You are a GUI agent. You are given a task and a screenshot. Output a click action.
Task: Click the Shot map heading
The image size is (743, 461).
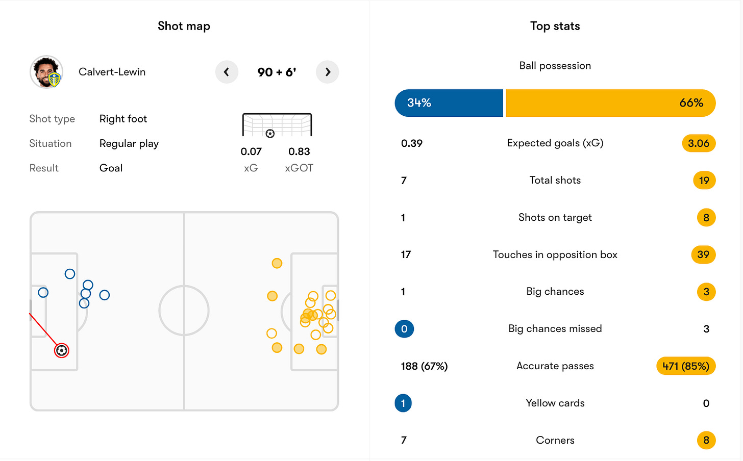(184, 26)
